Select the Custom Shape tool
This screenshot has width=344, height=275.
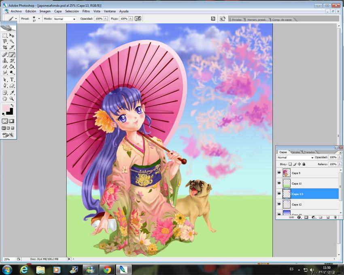tap(12, 85)
